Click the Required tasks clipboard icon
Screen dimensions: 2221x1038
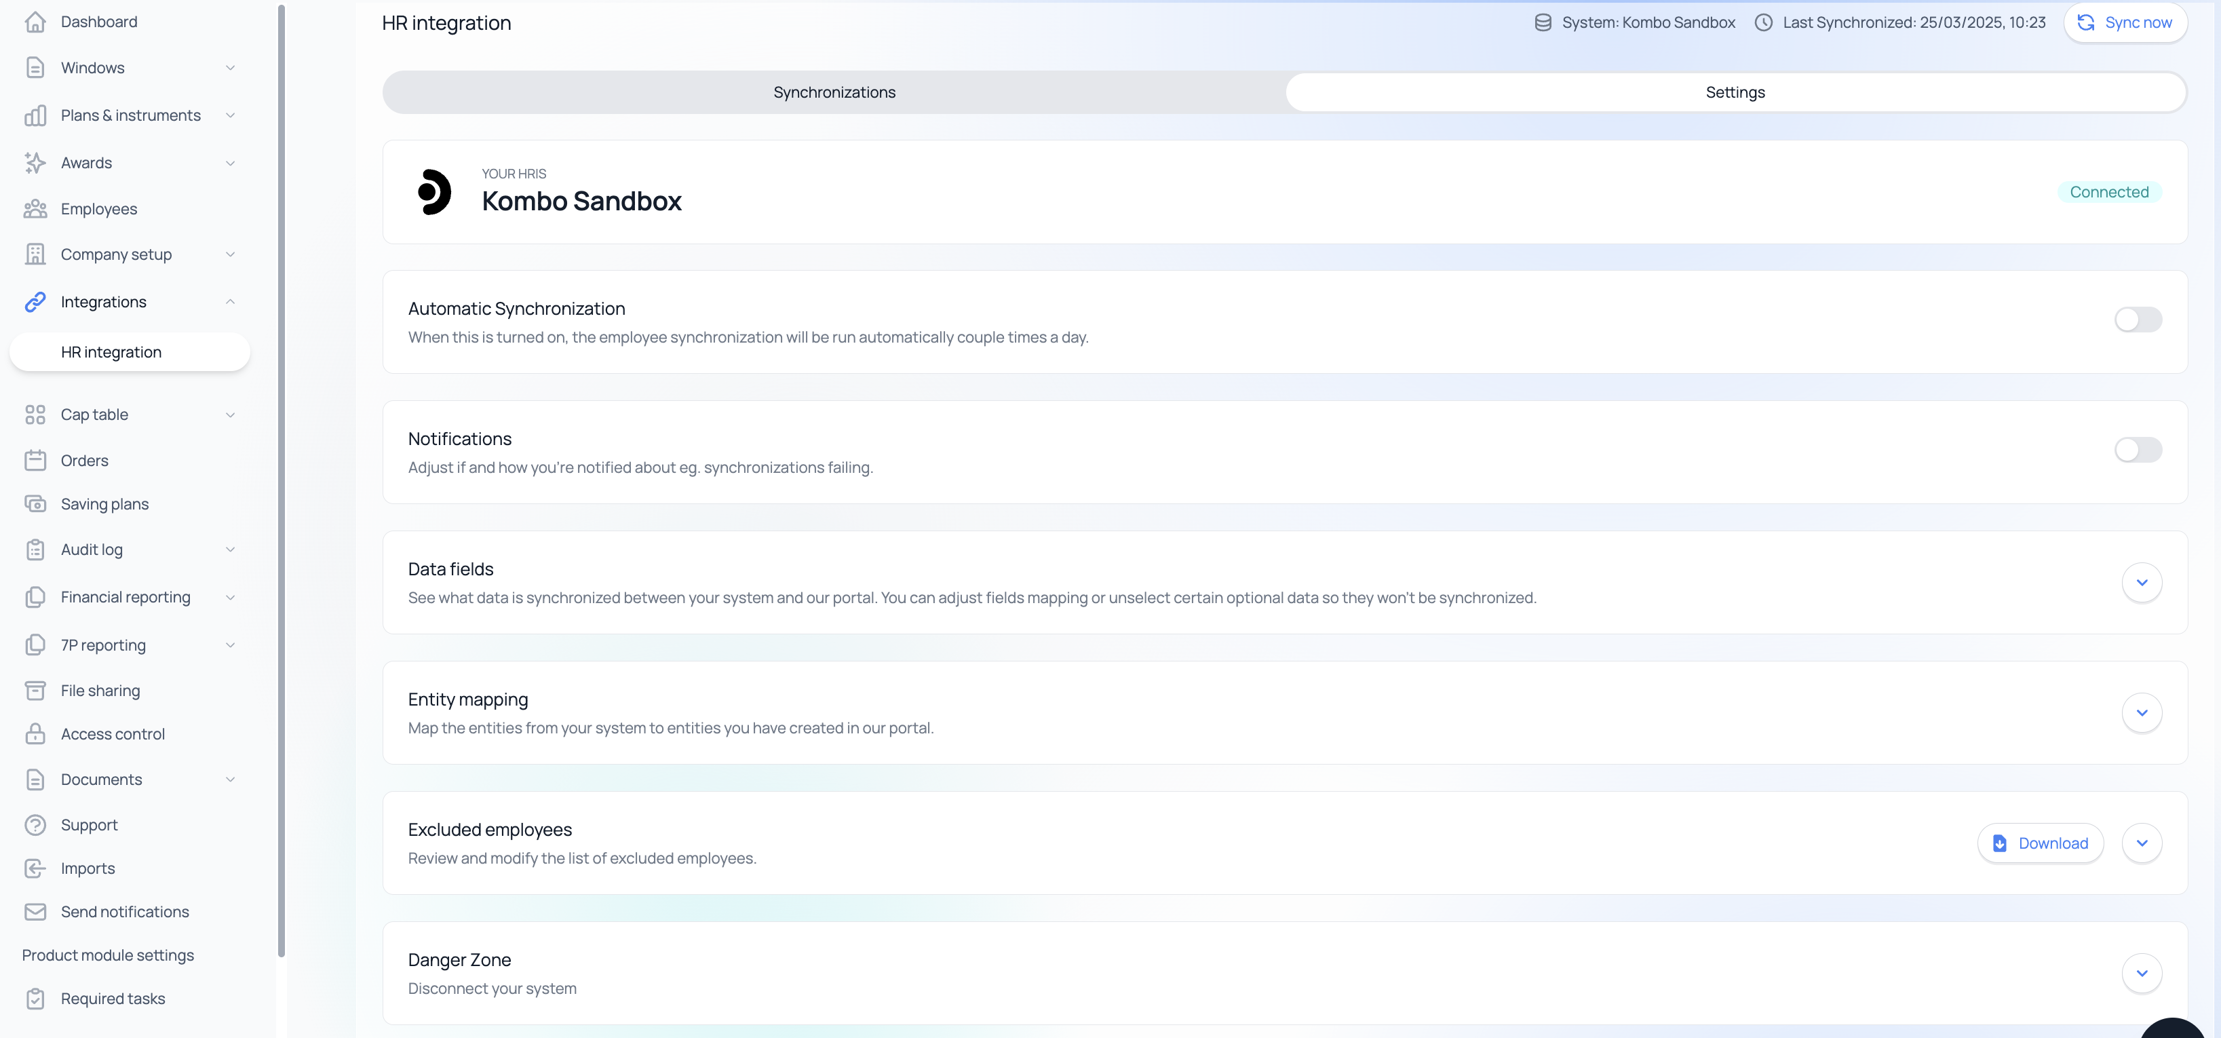[35, 999]
